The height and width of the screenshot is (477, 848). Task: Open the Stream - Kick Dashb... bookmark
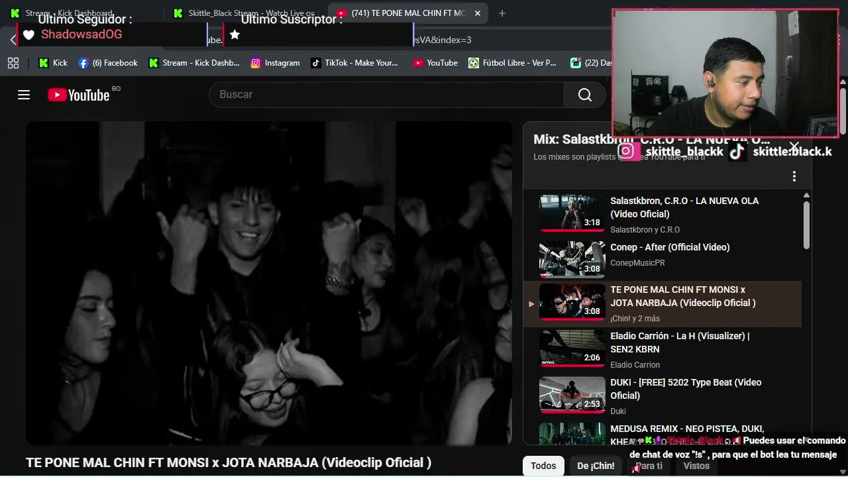click(x=194, y=63)
